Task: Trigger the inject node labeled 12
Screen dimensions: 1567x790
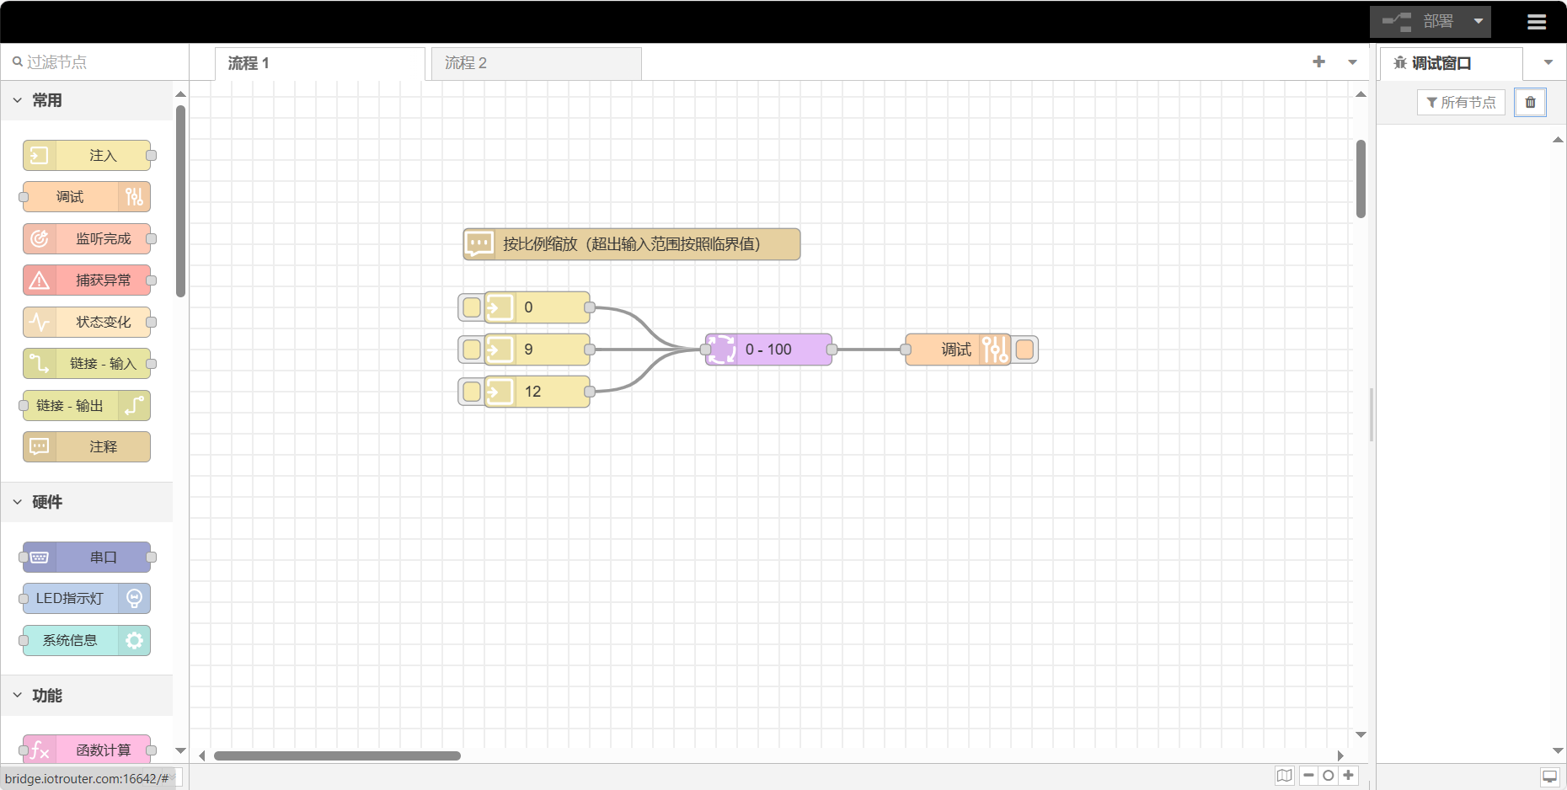Action: coord(472,392)
